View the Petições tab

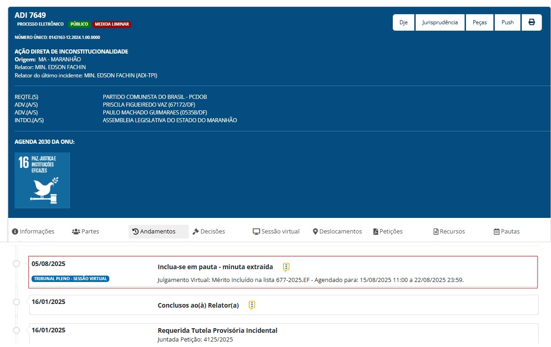pos(388,232)
